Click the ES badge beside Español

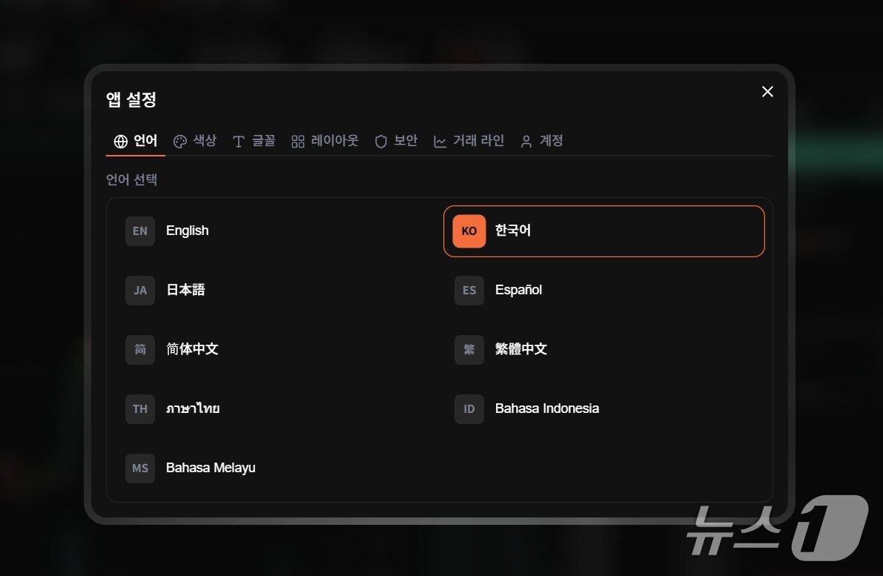[469, 291]
